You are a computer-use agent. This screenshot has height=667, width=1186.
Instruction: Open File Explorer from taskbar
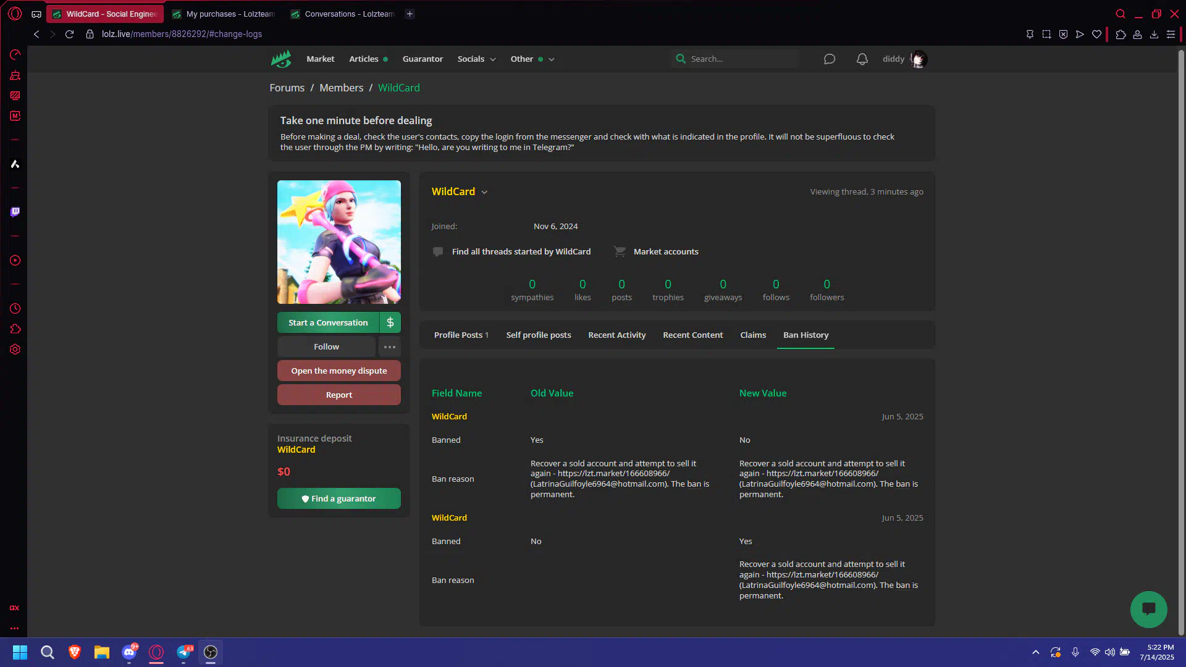tap(102, 652)
